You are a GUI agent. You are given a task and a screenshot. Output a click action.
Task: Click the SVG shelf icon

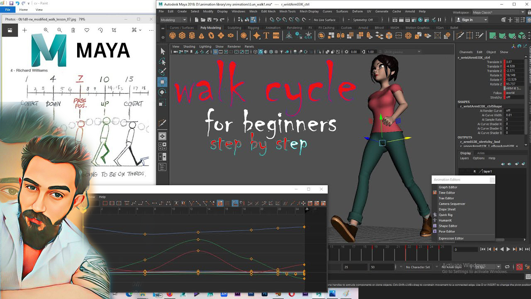[276, 36]
